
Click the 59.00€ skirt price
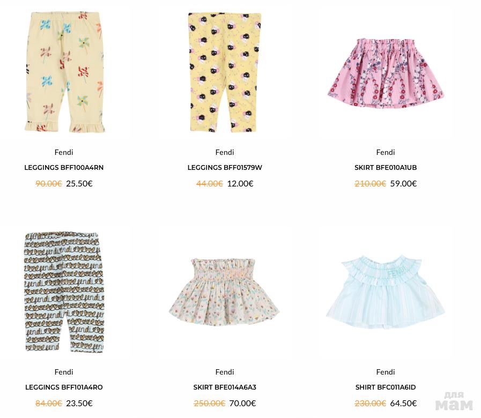pos(403,183)
